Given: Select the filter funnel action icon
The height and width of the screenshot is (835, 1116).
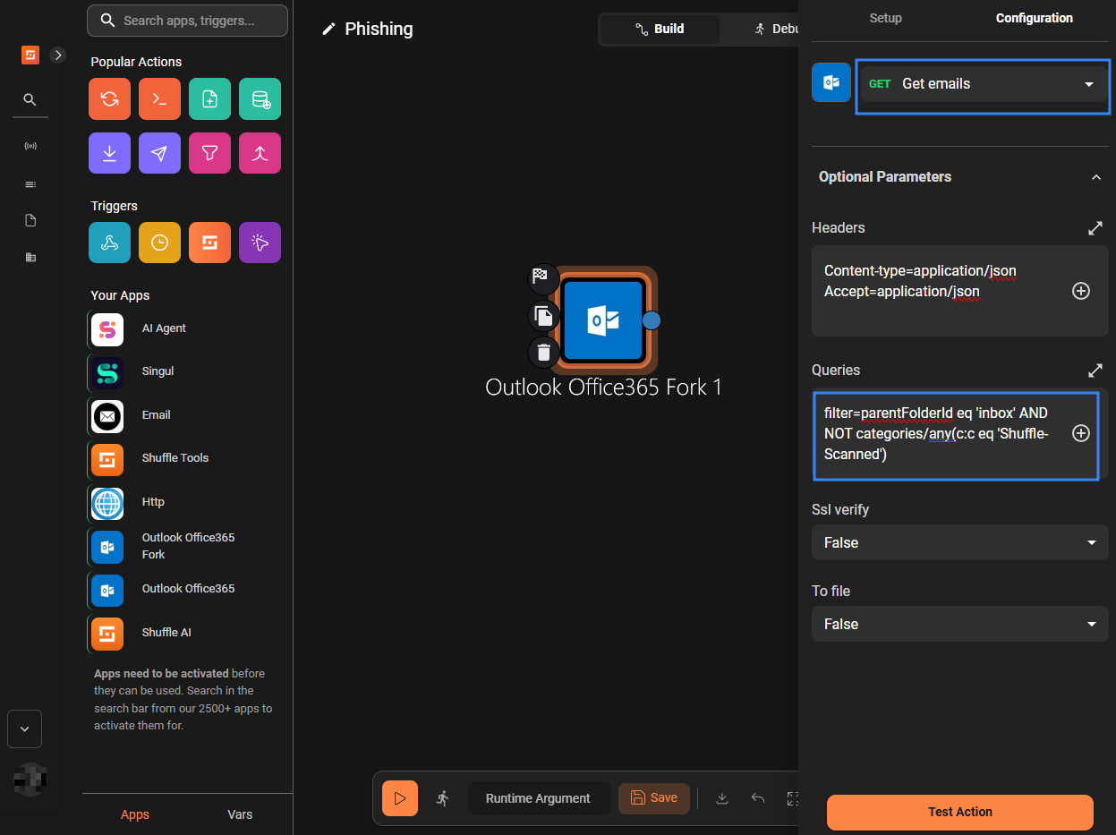Looking at the screenshot, I should click(209, 153).
